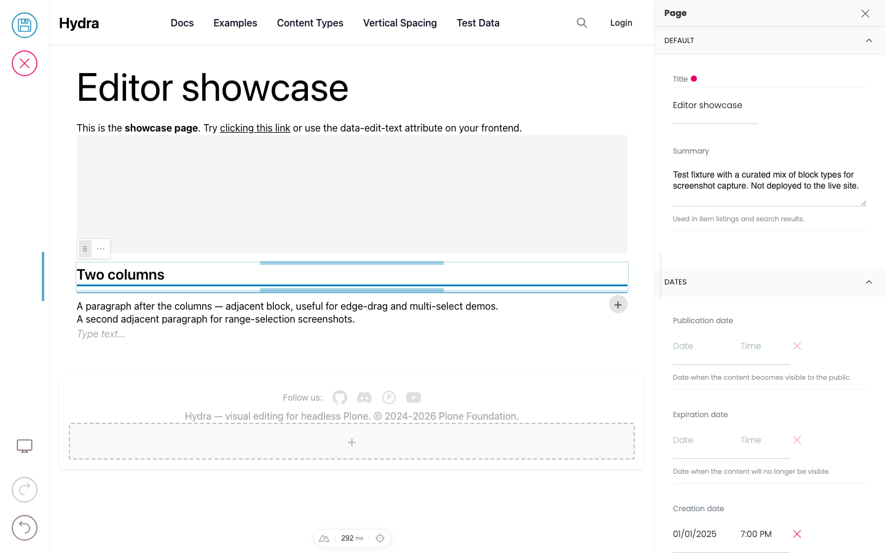Screen dimensions: 885x553
Task: Click the 'A paragraph after the columns' text
Action: (x=288, y=306)
